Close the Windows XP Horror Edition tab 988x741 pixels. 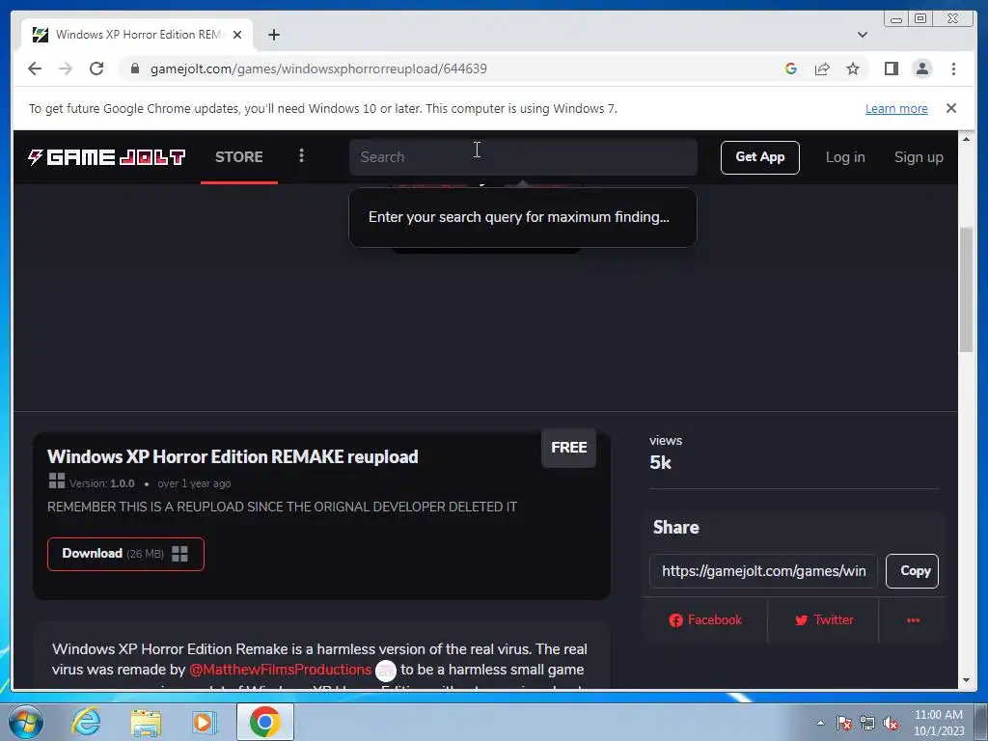click(x=237, y=35)
